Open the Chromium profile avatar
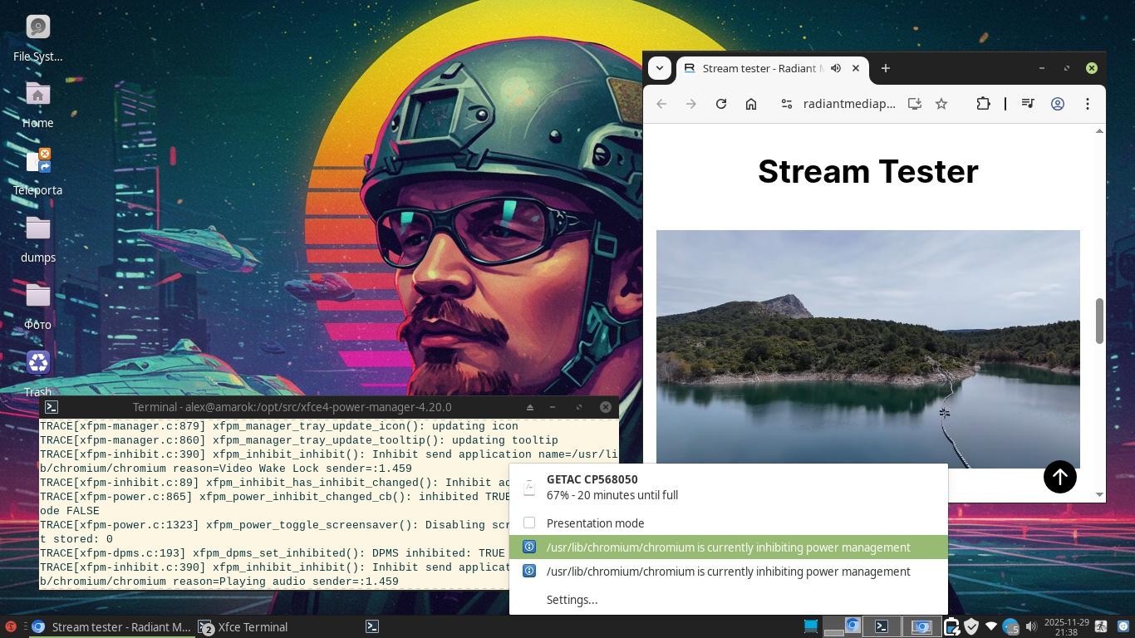This screenshot has height=638, width=1135. point(1058,104)
